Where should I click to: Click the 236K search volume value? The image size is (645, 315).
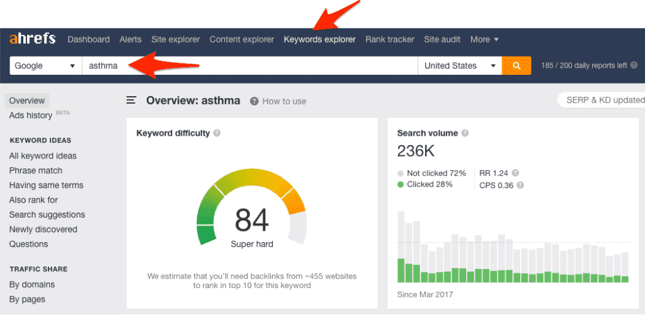[x=416, y=151]
